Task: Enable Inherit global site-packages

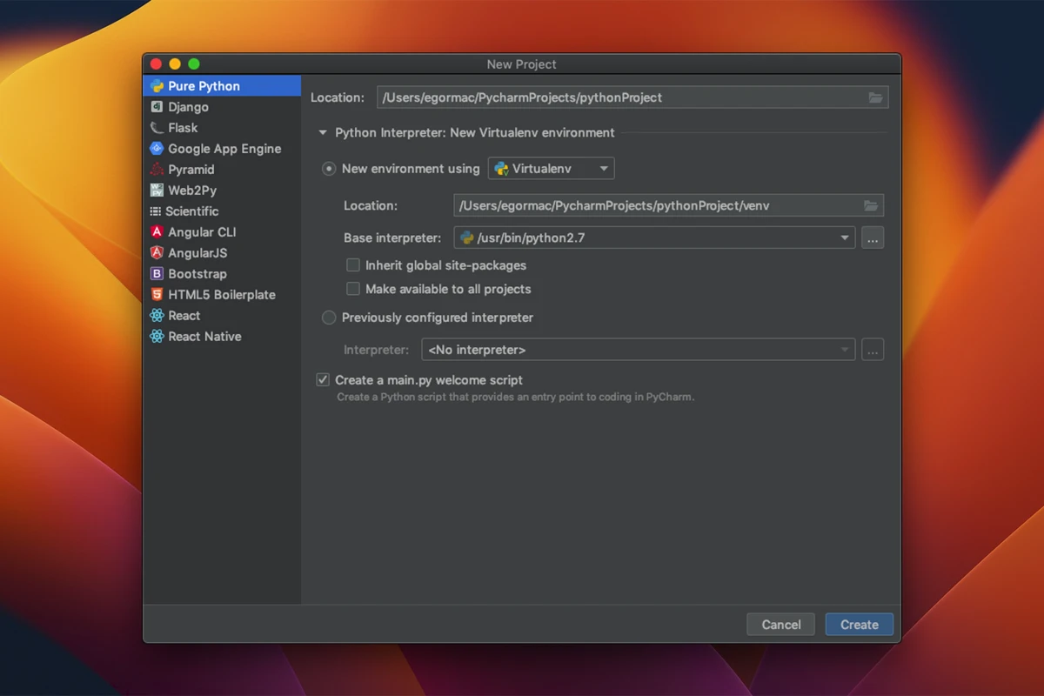Action: tap(353, 265)
